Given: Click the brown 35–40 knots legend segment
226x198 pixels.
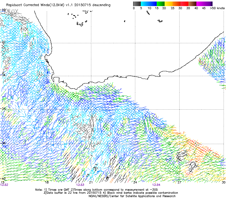Looking at the screenshot, I should [x=192, y=4].
